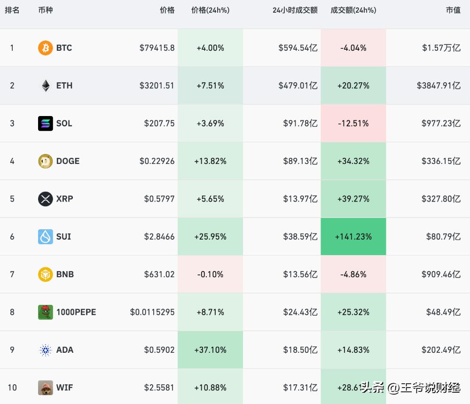Click ADA market cap $202.49亿

pos(441,350)
